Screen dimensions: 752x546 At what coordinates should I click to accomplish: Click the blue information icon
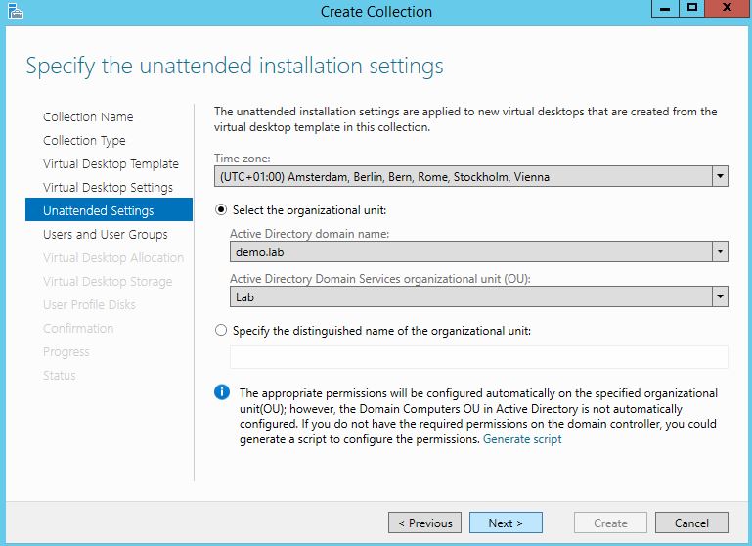[x=222, y=392]
